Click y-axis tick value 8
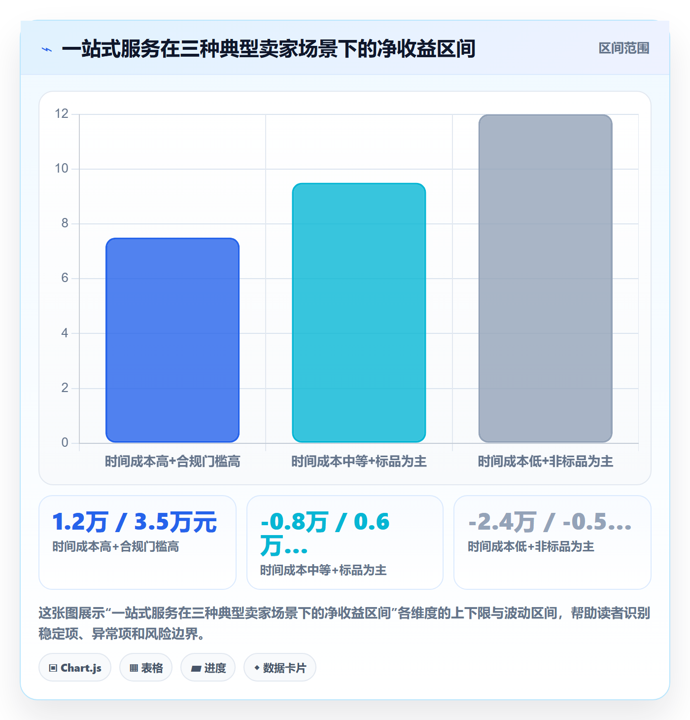690x720 pixels. (x=65, y=223)
